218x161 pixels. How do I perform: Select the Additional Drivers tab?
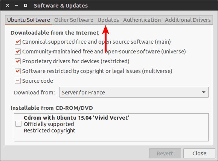click(188, 20)
